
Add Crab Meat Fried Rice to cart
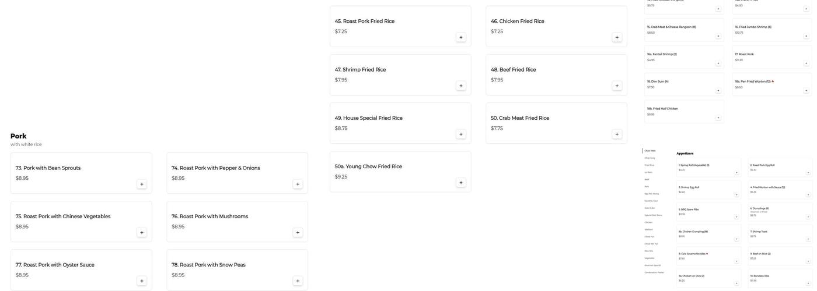click(617, 134)
